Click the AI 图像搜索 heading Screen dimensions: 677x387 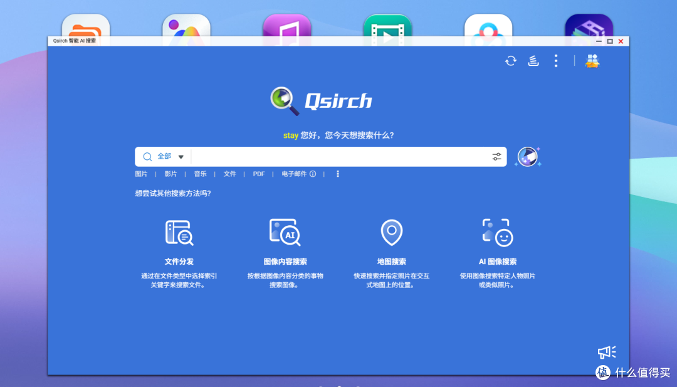pos(497,262)
